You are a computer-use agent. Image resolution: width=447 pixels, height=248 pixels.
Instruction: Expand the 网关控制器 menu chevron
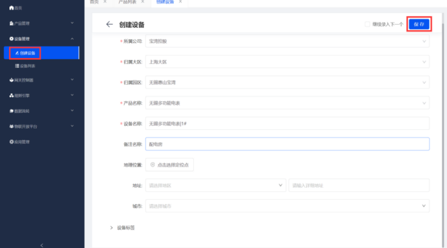pyautogui.click(x=72, y=80)
